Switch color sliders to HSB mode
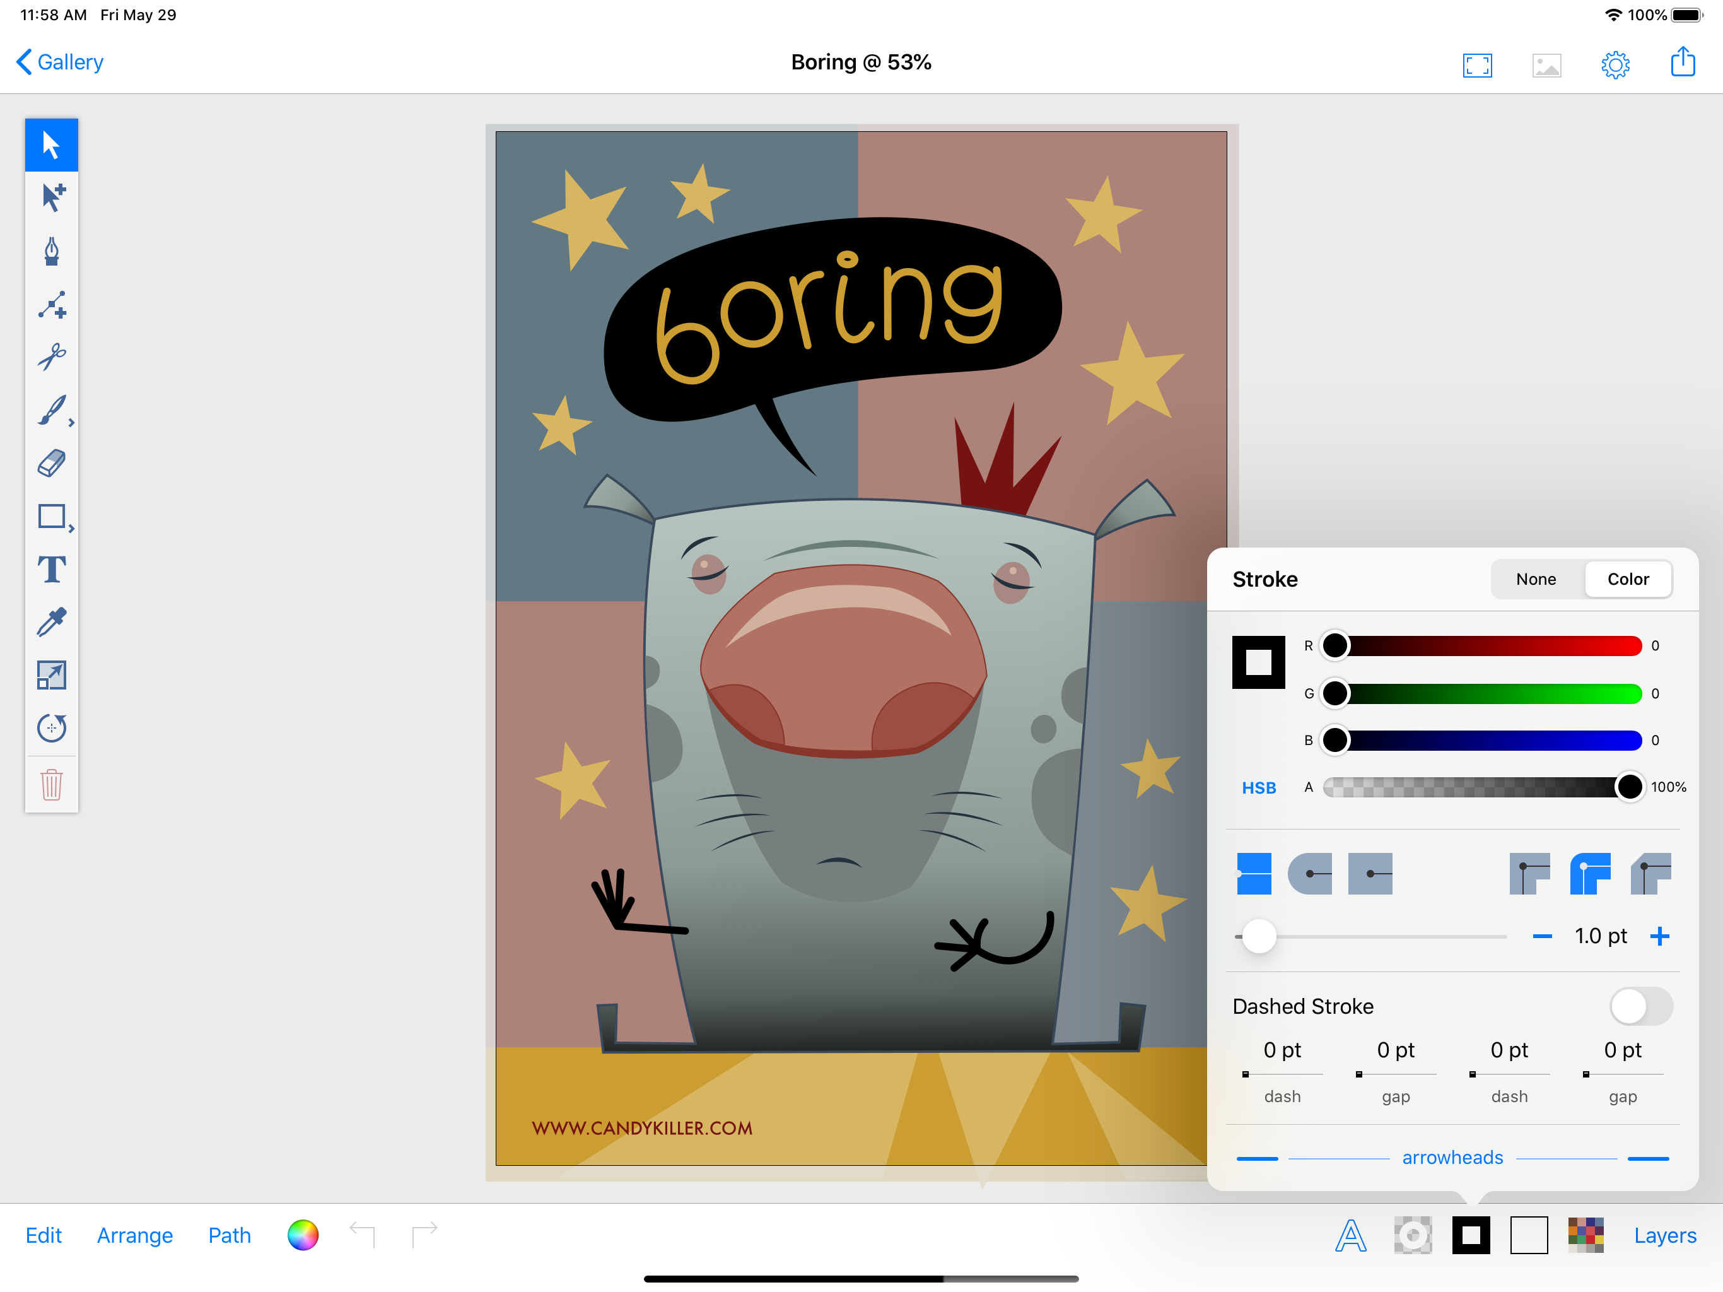 point(1259,788)
